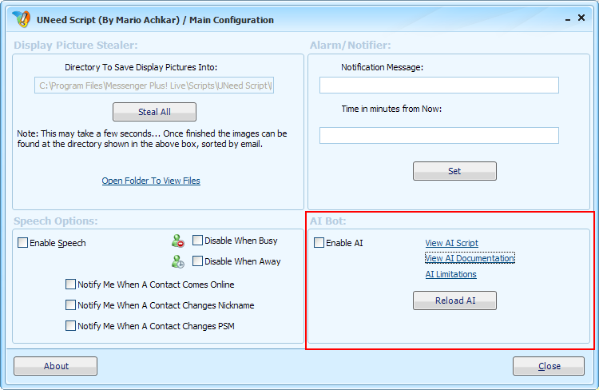Screen dimensions: 599x390
Task: Click the Close button at bottom
Action: [x=549, y=366]
